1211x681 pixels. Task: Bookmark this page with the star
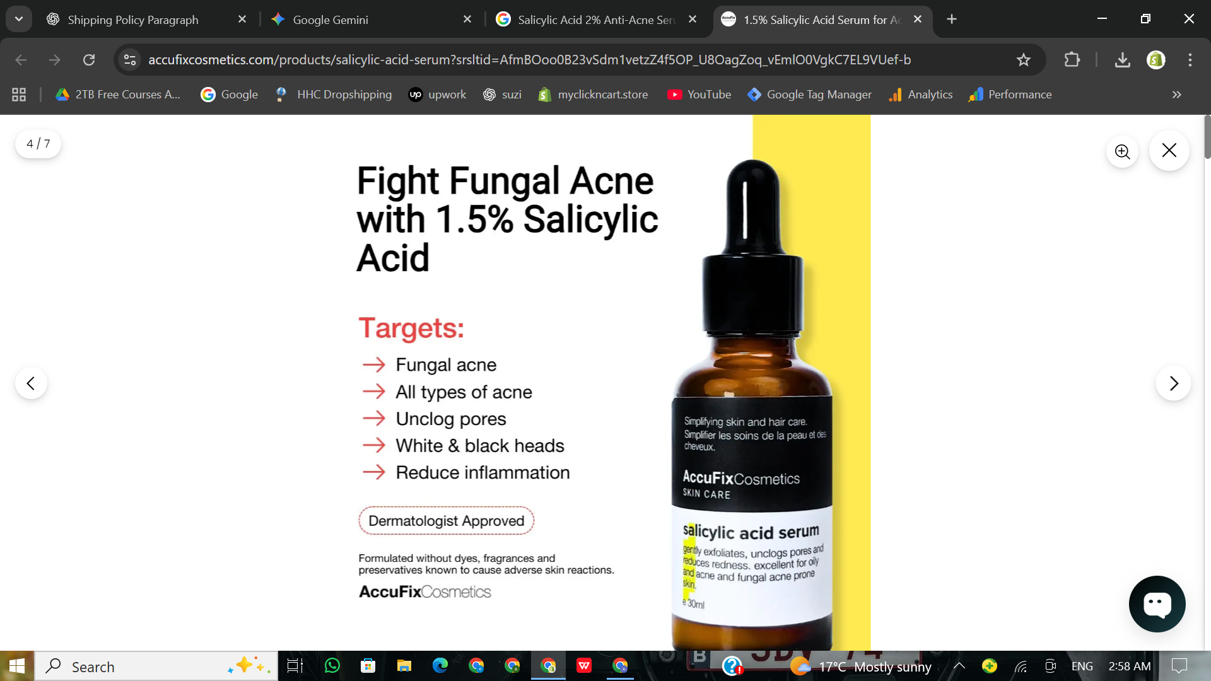[1024, 59]
